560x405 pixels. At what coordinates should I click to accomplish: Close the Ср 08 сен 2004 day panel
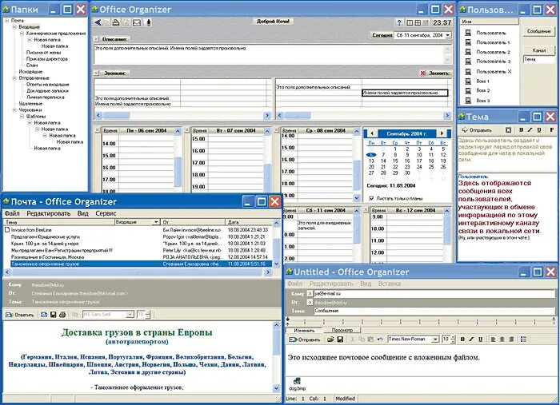(x=277, y=130)
